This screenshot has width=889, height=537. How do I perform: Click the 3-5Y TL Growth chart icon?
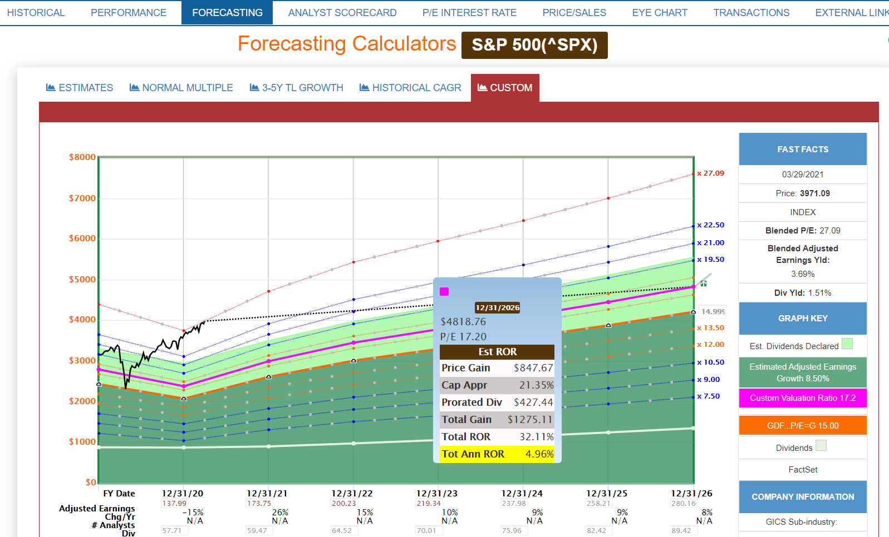(254, 87)
